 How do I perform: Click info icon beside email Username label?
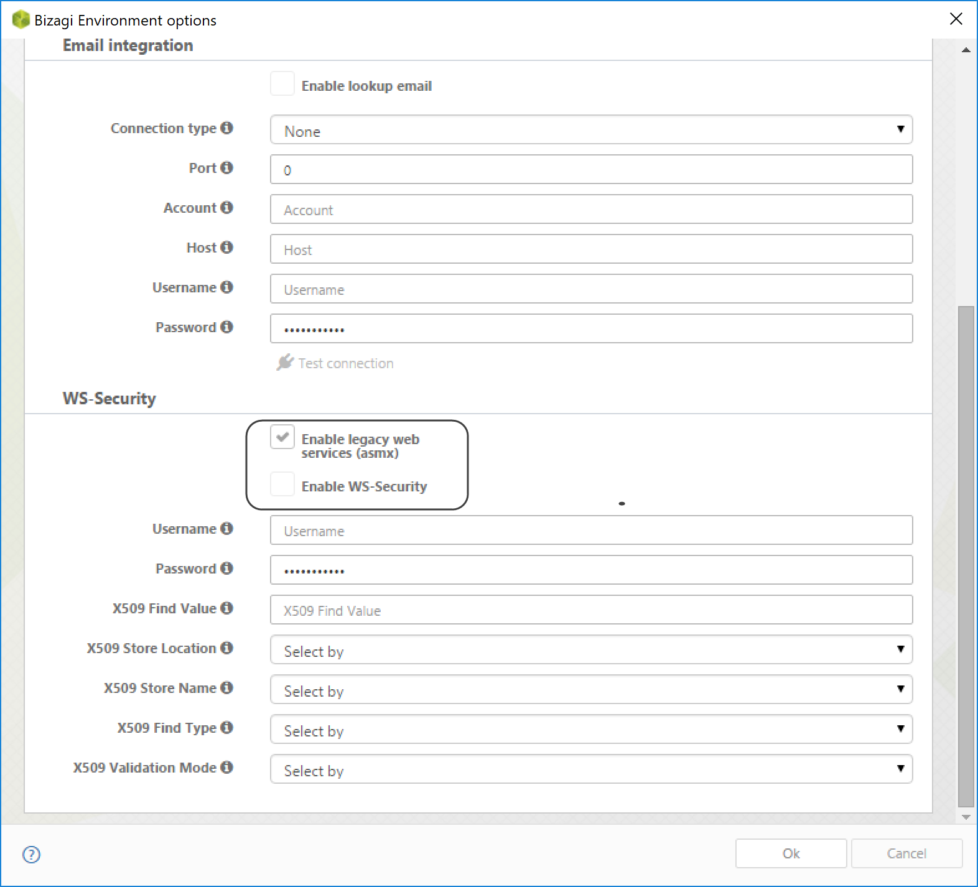(226, 287)
